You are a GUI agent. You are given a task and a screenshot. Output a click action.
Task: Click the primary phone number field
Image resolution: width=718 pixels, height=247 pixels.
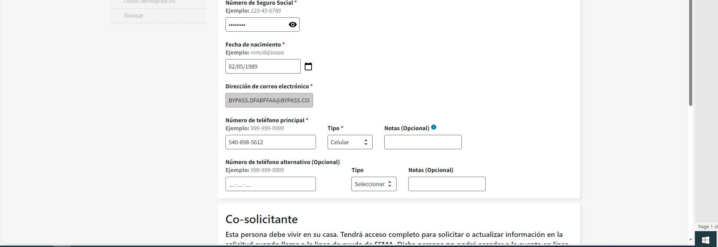270,142
